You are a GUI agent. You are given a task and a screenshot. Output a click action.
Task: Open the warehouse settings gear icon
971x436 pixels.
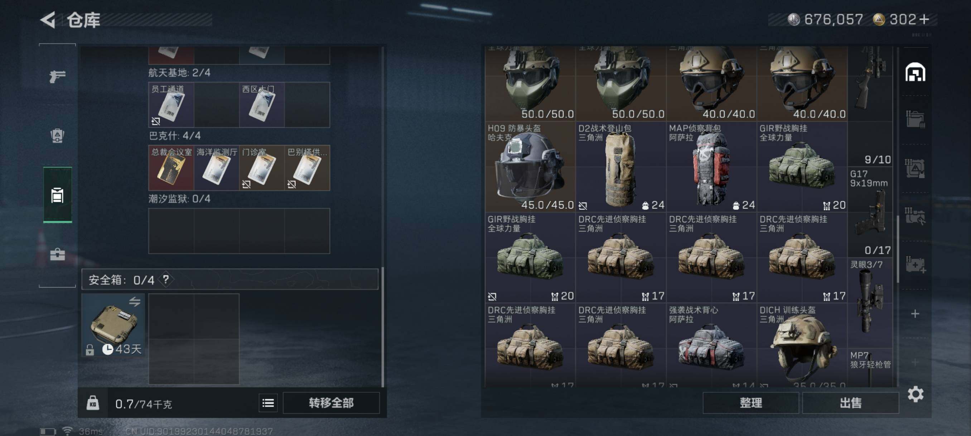tap(915, 394)
